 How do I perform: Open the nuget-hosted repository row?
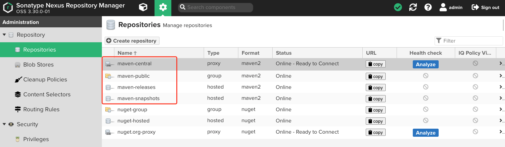click(x=303, y=121)
